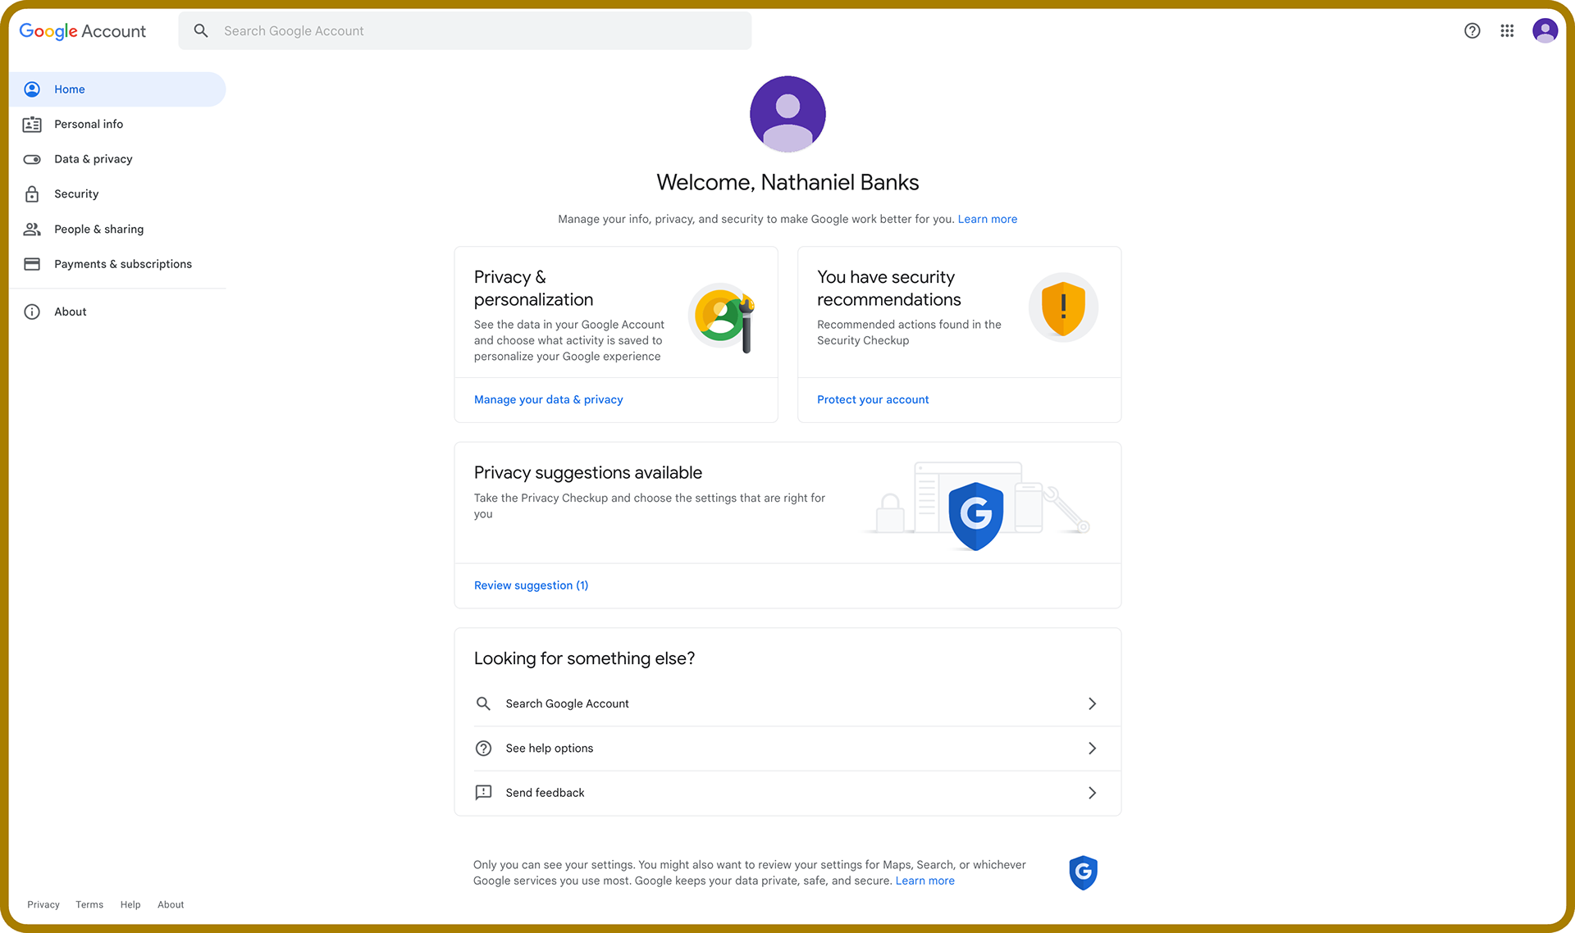1575x933 pixels.
Task: Click Learn more in bottom notice
Action: [x=924, y=881]
